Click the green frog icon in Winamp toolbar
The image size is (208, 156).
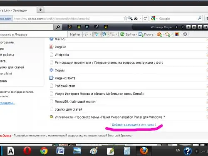pos(79,27)
